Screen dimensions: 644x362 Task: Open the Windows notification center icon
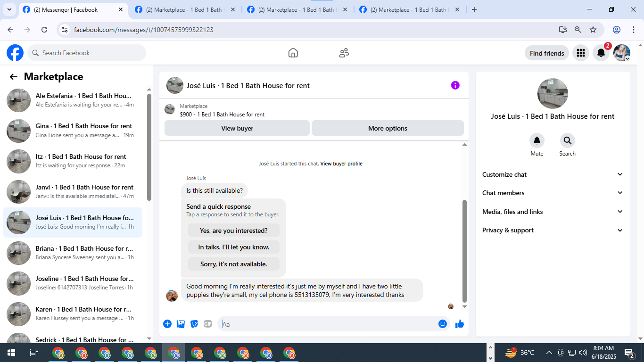coord(629,353)
